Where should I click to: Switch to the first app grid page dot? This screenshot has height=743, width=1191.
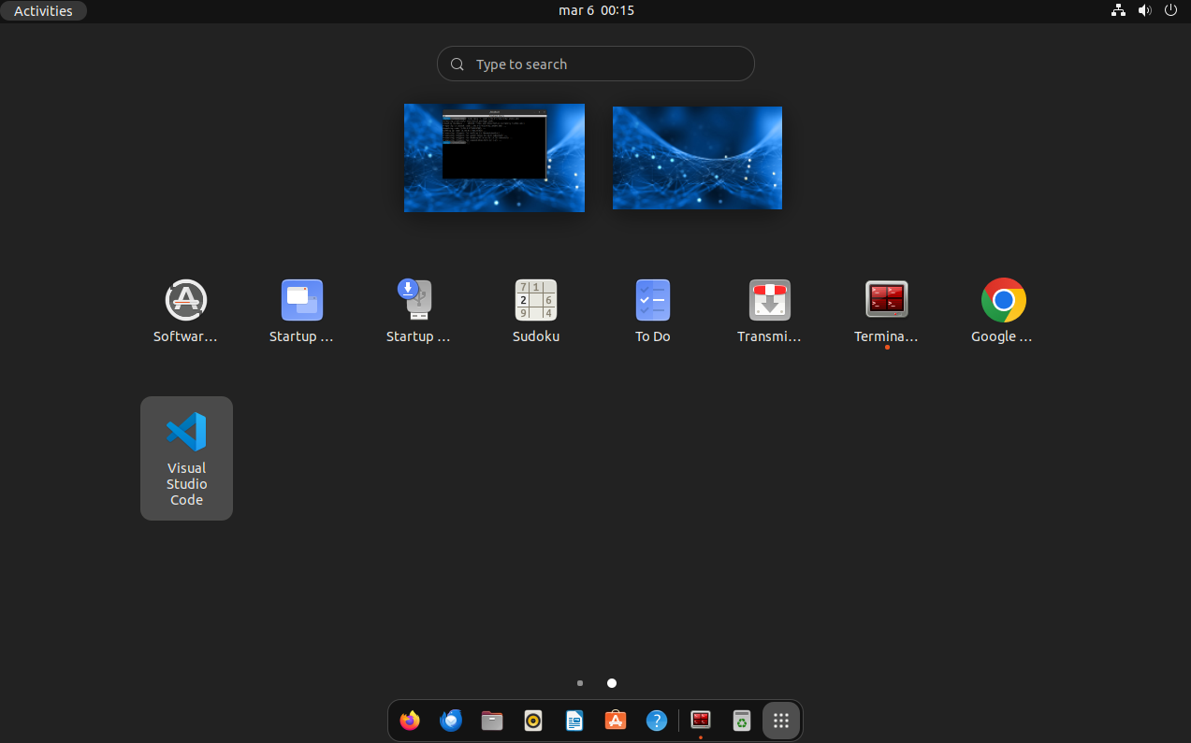[580, 683]
